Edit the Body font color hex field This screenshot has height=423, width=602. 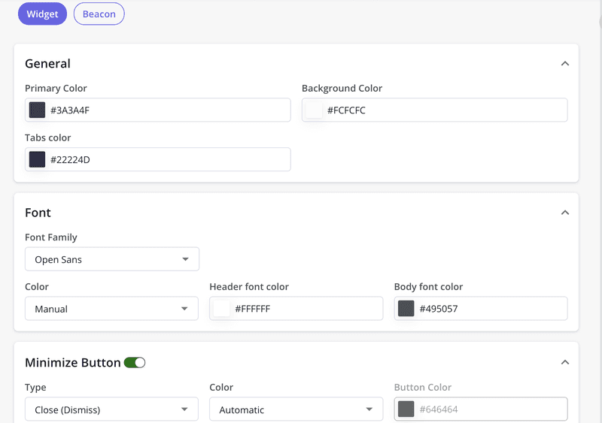[489, 309]
